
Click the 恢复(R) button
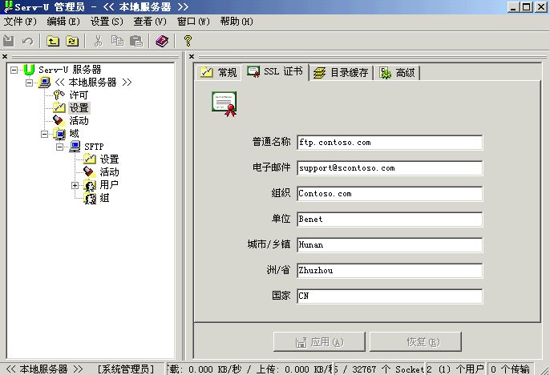(x=415, y=341)
